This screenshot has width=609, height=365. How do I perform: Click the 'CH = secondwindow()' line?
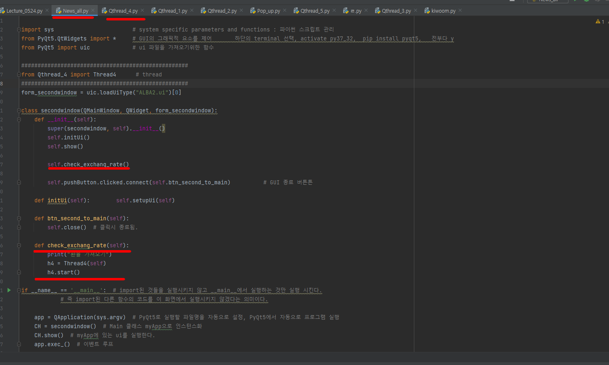65,326
